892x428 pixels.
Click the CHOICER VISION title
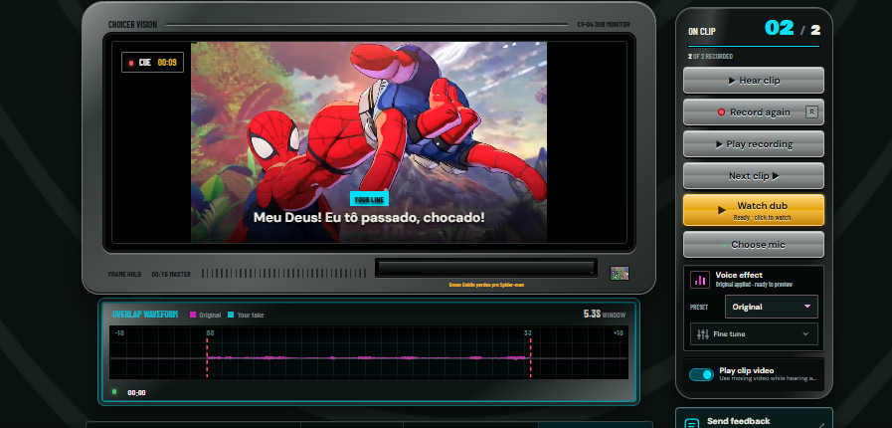[132, 25]
